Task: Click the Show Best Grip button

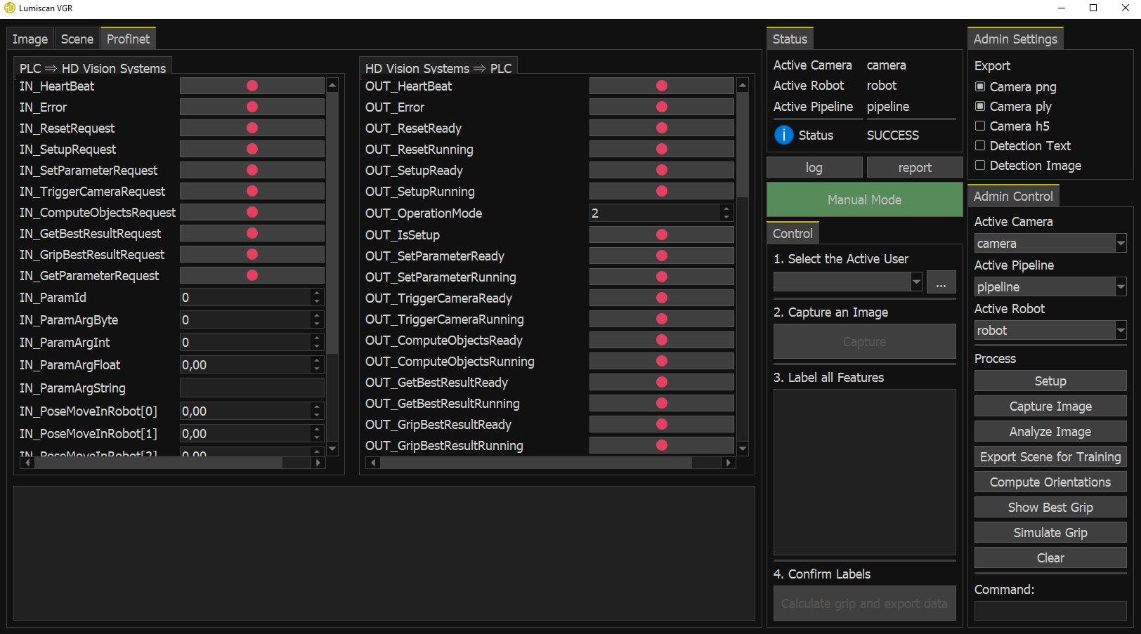Action: (1050, 507)
